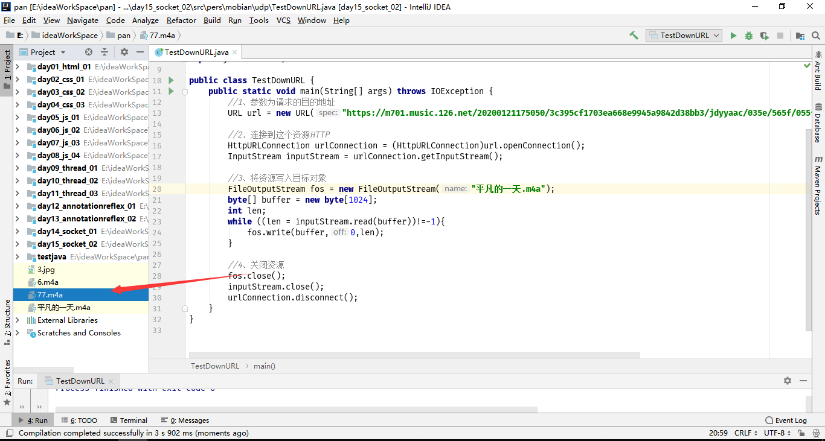This screenshot has width=825, height=441.
Task: Open the Refactor menu
Action: (x=181, y=20)
